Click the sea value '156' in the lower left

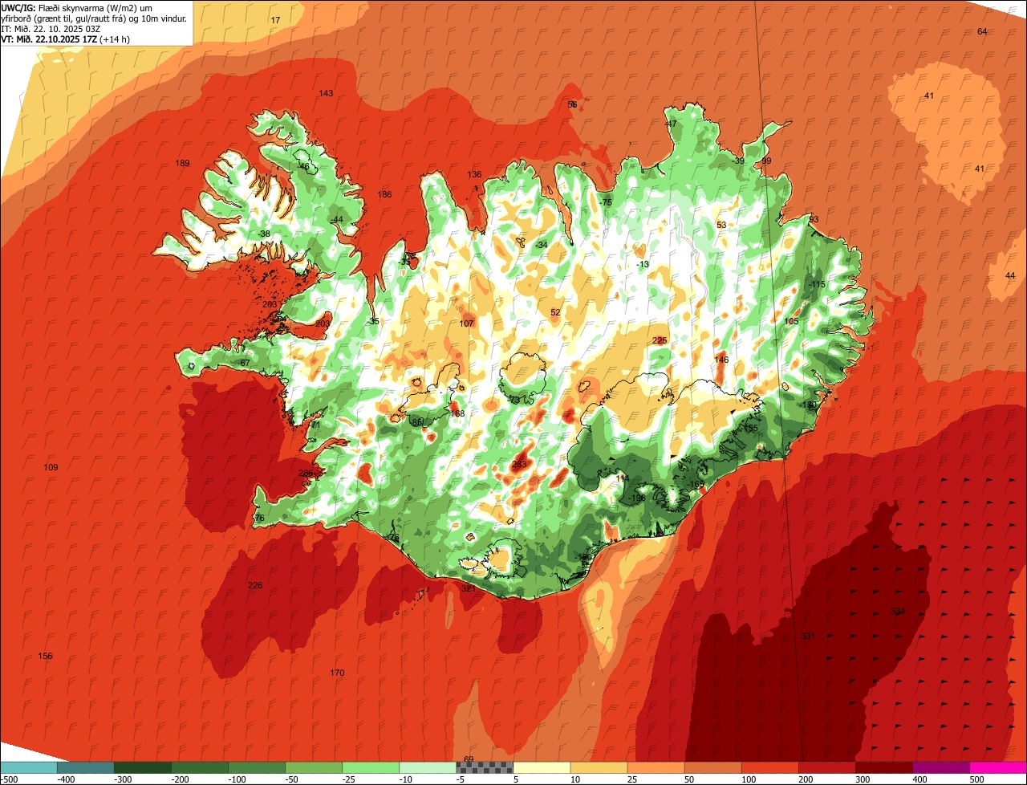[46, 657]
